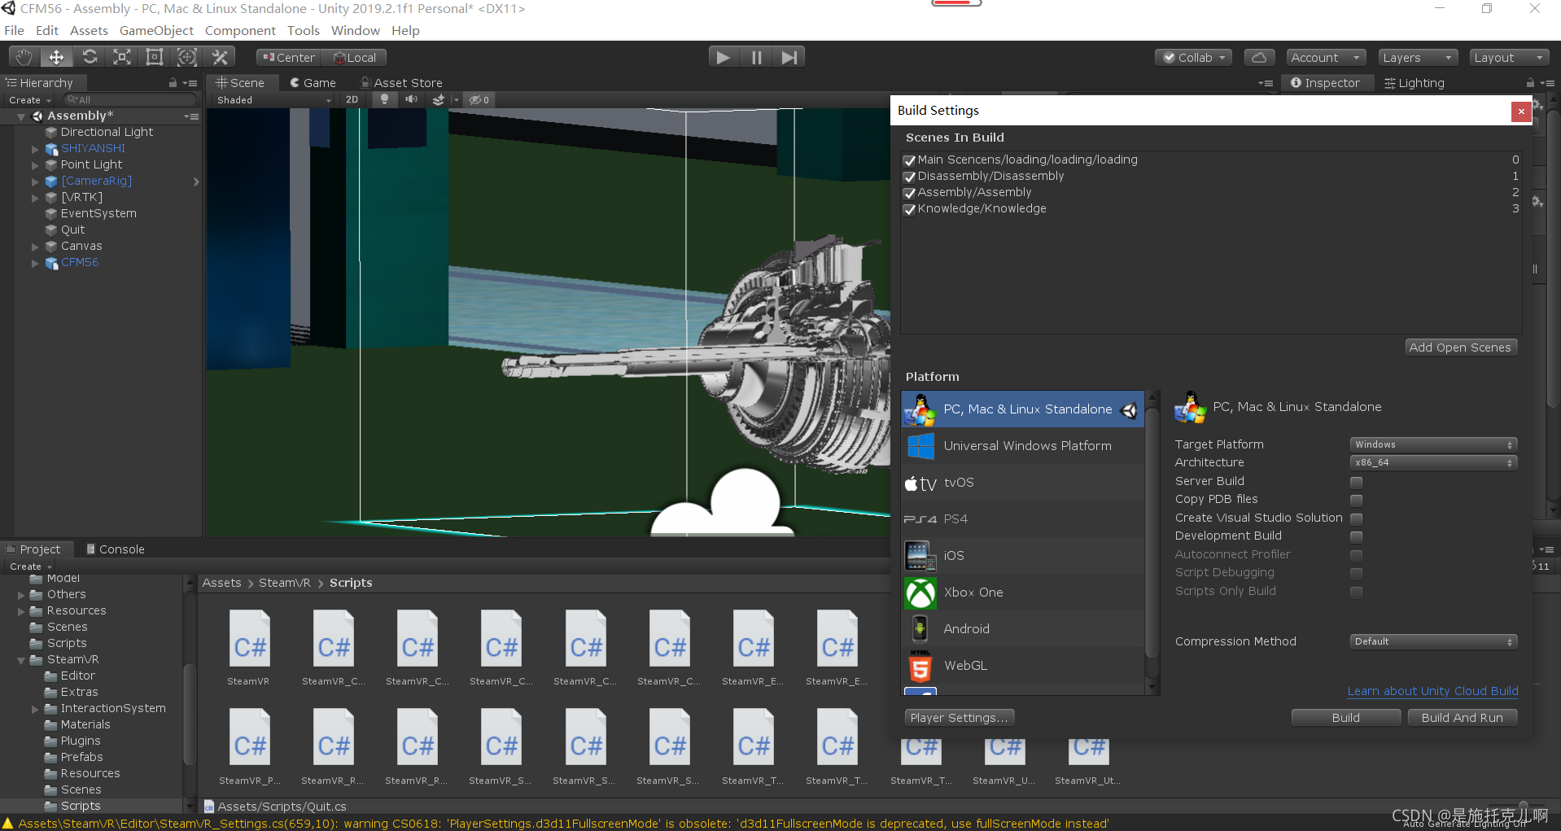The height and width of the screenshot is (831, 1561).
Task: Open Learn about Unity Cloud Build link
Action: tap(1432, 691)
